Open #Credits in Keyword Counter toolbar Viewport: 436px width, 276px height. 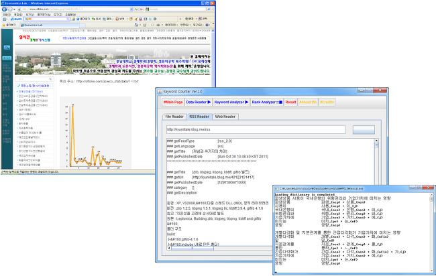pos(327,102)
